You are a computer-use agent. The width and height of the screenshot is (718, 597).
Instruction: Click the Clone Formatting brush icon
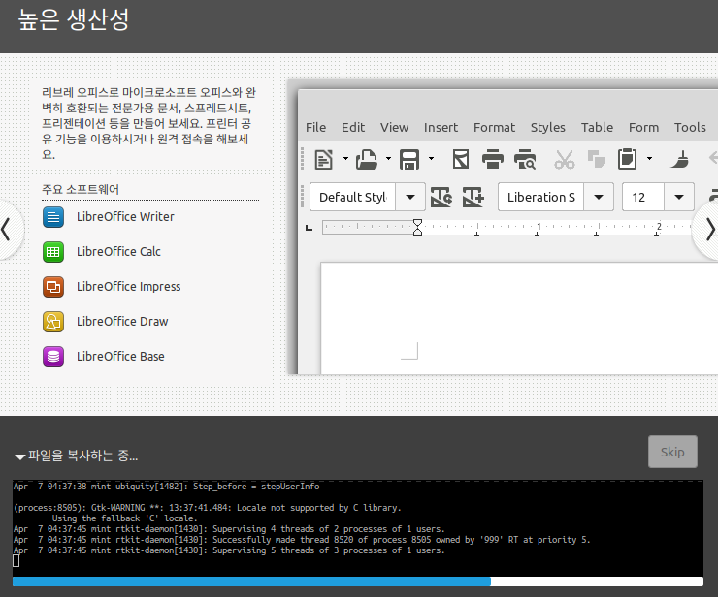pyautogui.click(x=680, y=160)
